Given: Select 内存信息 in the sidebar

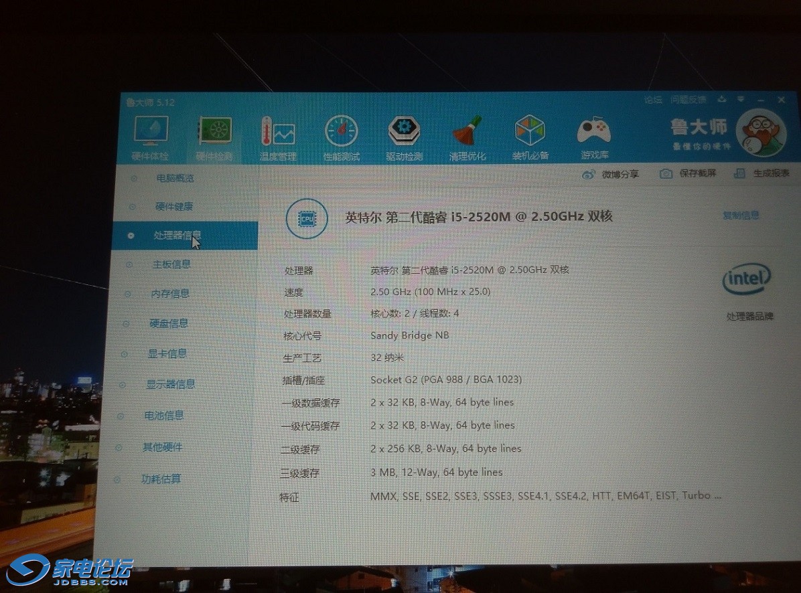Looking at the screenshot, I should tap(170, 293).
